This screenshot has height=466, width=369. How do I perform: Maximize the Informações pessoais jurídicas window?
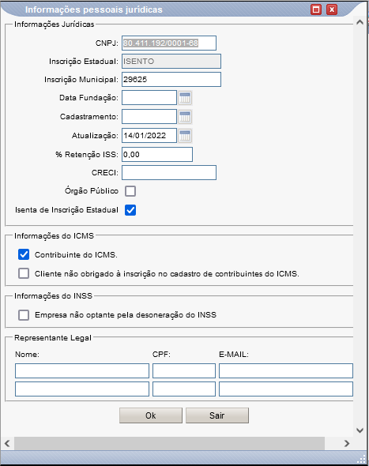pyautogui.click(x=316, y=9)
